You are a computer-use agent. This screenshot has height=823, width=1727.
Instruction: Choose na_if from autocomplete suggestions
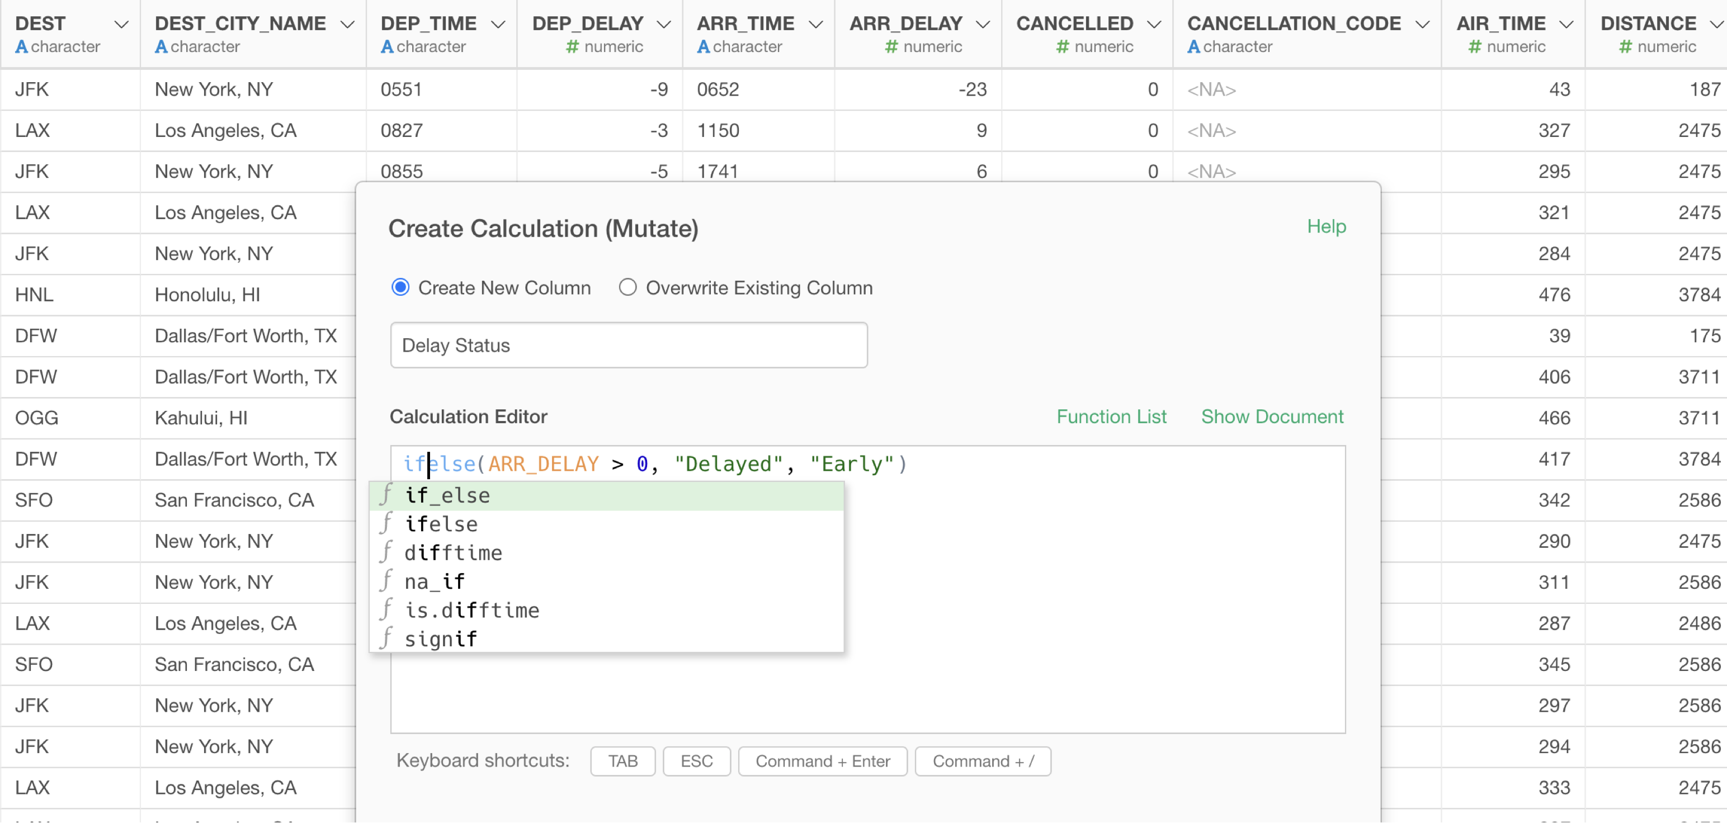click(607, 583)
